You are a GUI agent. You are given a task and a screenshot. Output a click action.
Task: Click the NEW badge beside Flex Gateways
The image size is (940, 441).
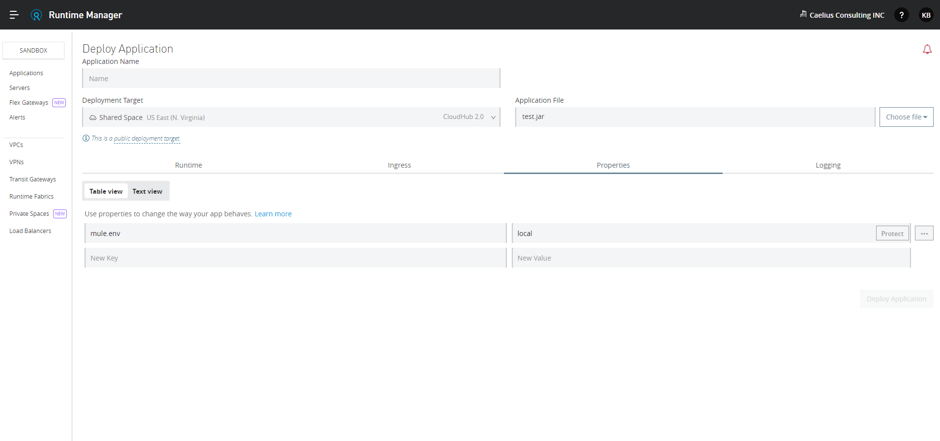59,103
